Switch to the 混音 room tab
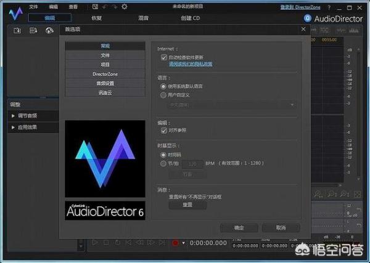Image resolution: width=370 pixels, height=263 pixels. (143, 18)
